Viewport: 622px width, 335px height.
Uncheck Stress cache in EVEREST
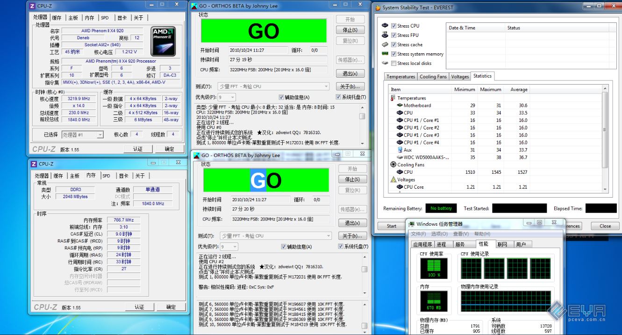coord(394,44)
